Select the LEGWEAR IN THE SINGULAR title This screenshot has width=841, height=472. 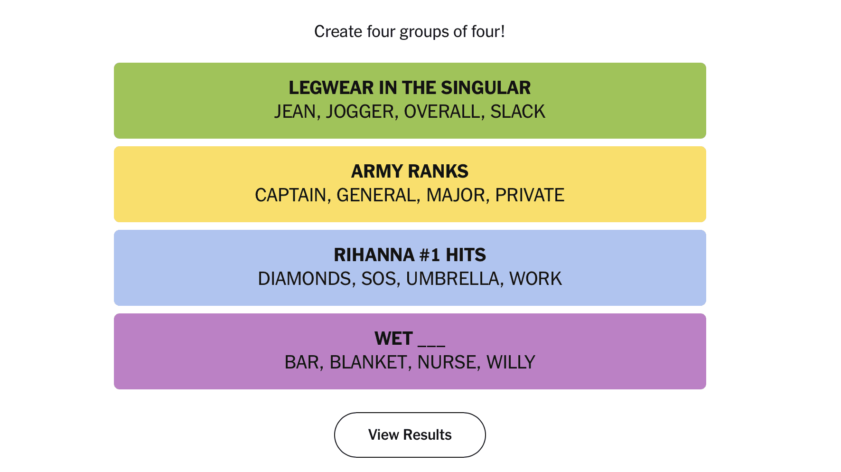click(410, 88)
